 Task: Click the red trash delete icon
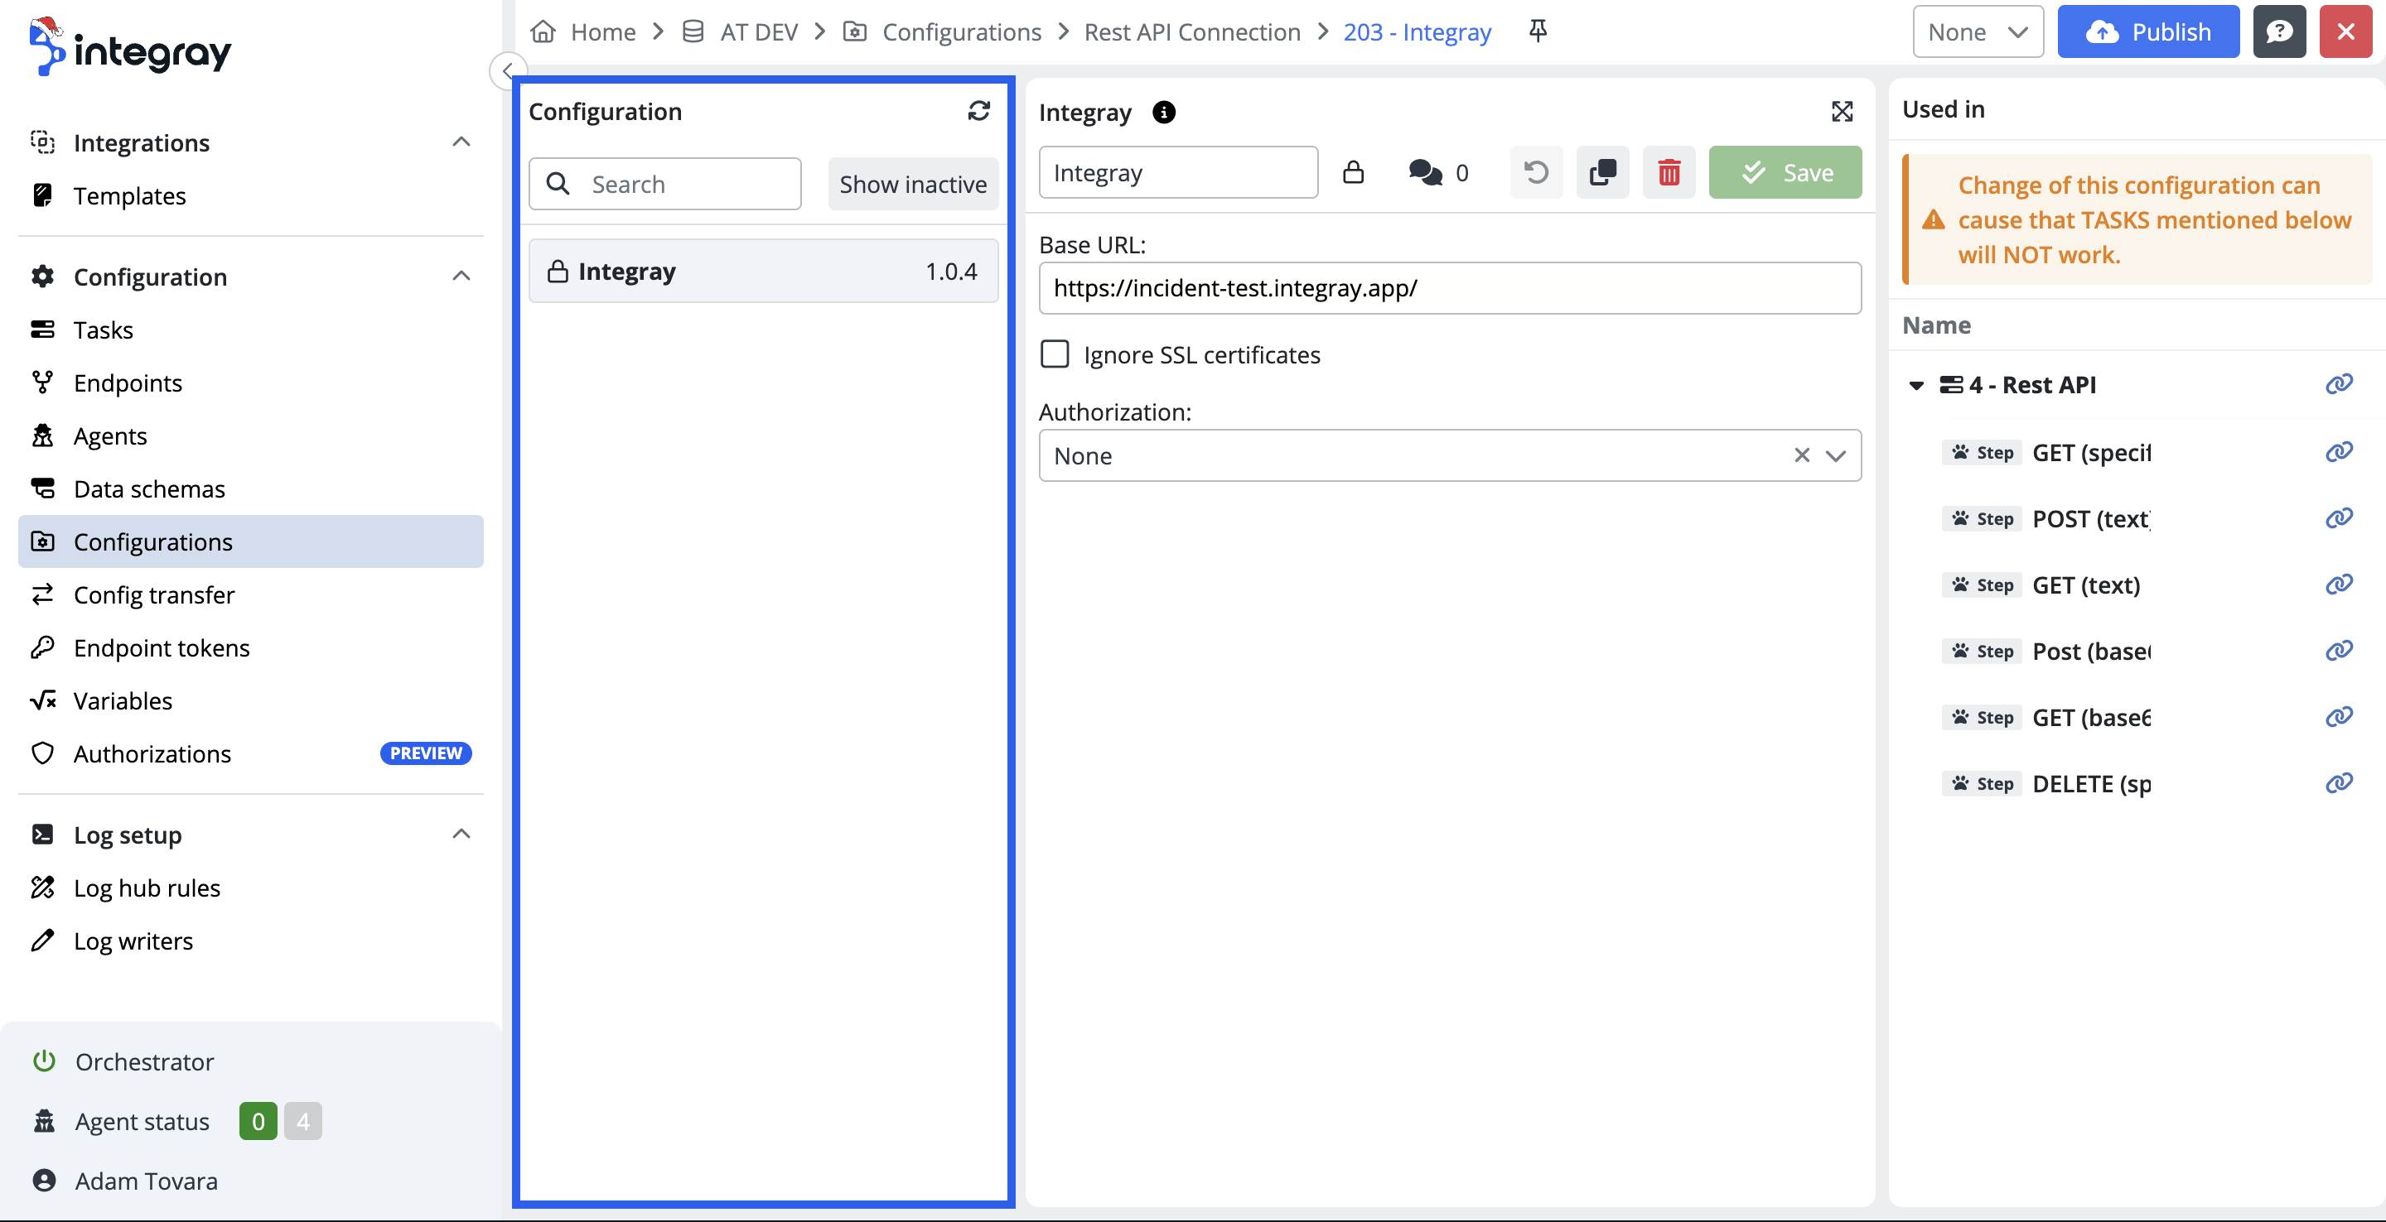pyautogui.click(x=1669, y=172)
